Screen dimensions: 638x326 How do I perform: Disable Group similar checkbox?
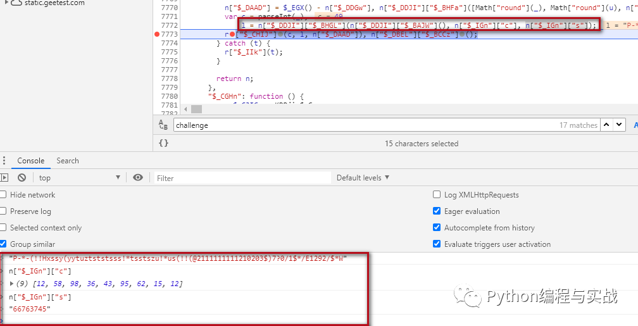tap(3, 244)
